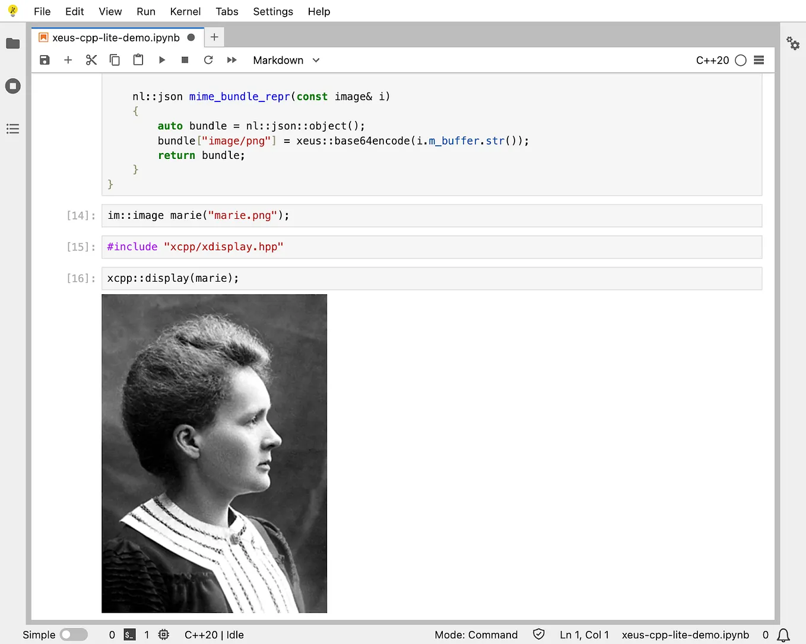
Task: Run all cells with the fast-forward icon
Action: pos(231,60)
